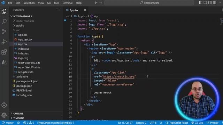Viewport: 223px width, 125px height.
Task: Click the VS Code logo icon
Action: click(3, 3)
